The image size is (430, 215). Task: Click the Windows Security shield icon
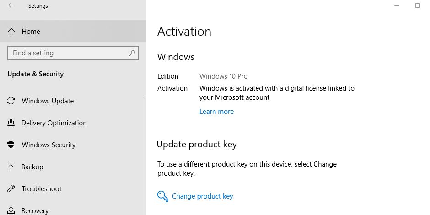(x=11, y=145)
